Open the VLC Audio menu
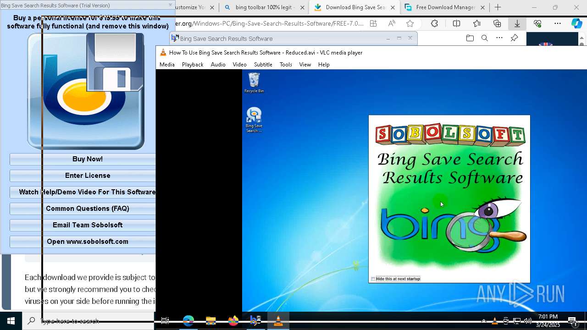This screenshot has height=330, width=587. tap(218, 65)
